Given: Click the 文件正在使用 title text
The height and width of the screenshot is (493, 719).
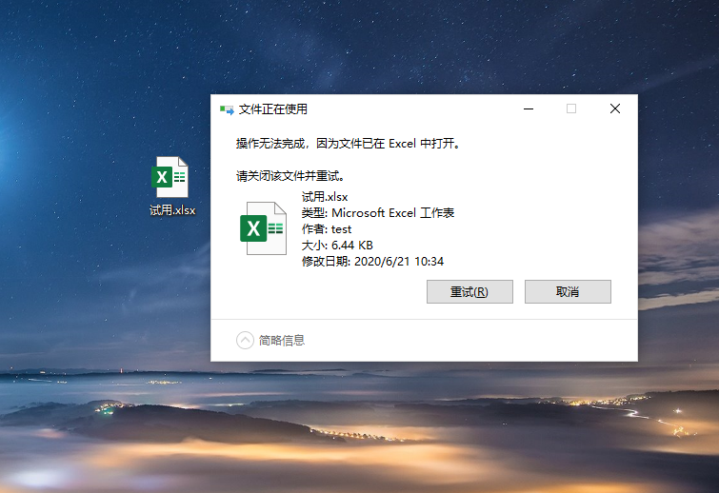Looking at the screenshot, I should 272,109.
